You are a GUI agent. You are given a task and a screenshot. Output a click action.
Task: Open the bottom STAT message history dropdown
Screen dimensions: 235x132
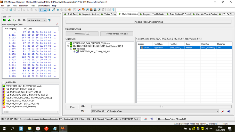tap(140, 119)
